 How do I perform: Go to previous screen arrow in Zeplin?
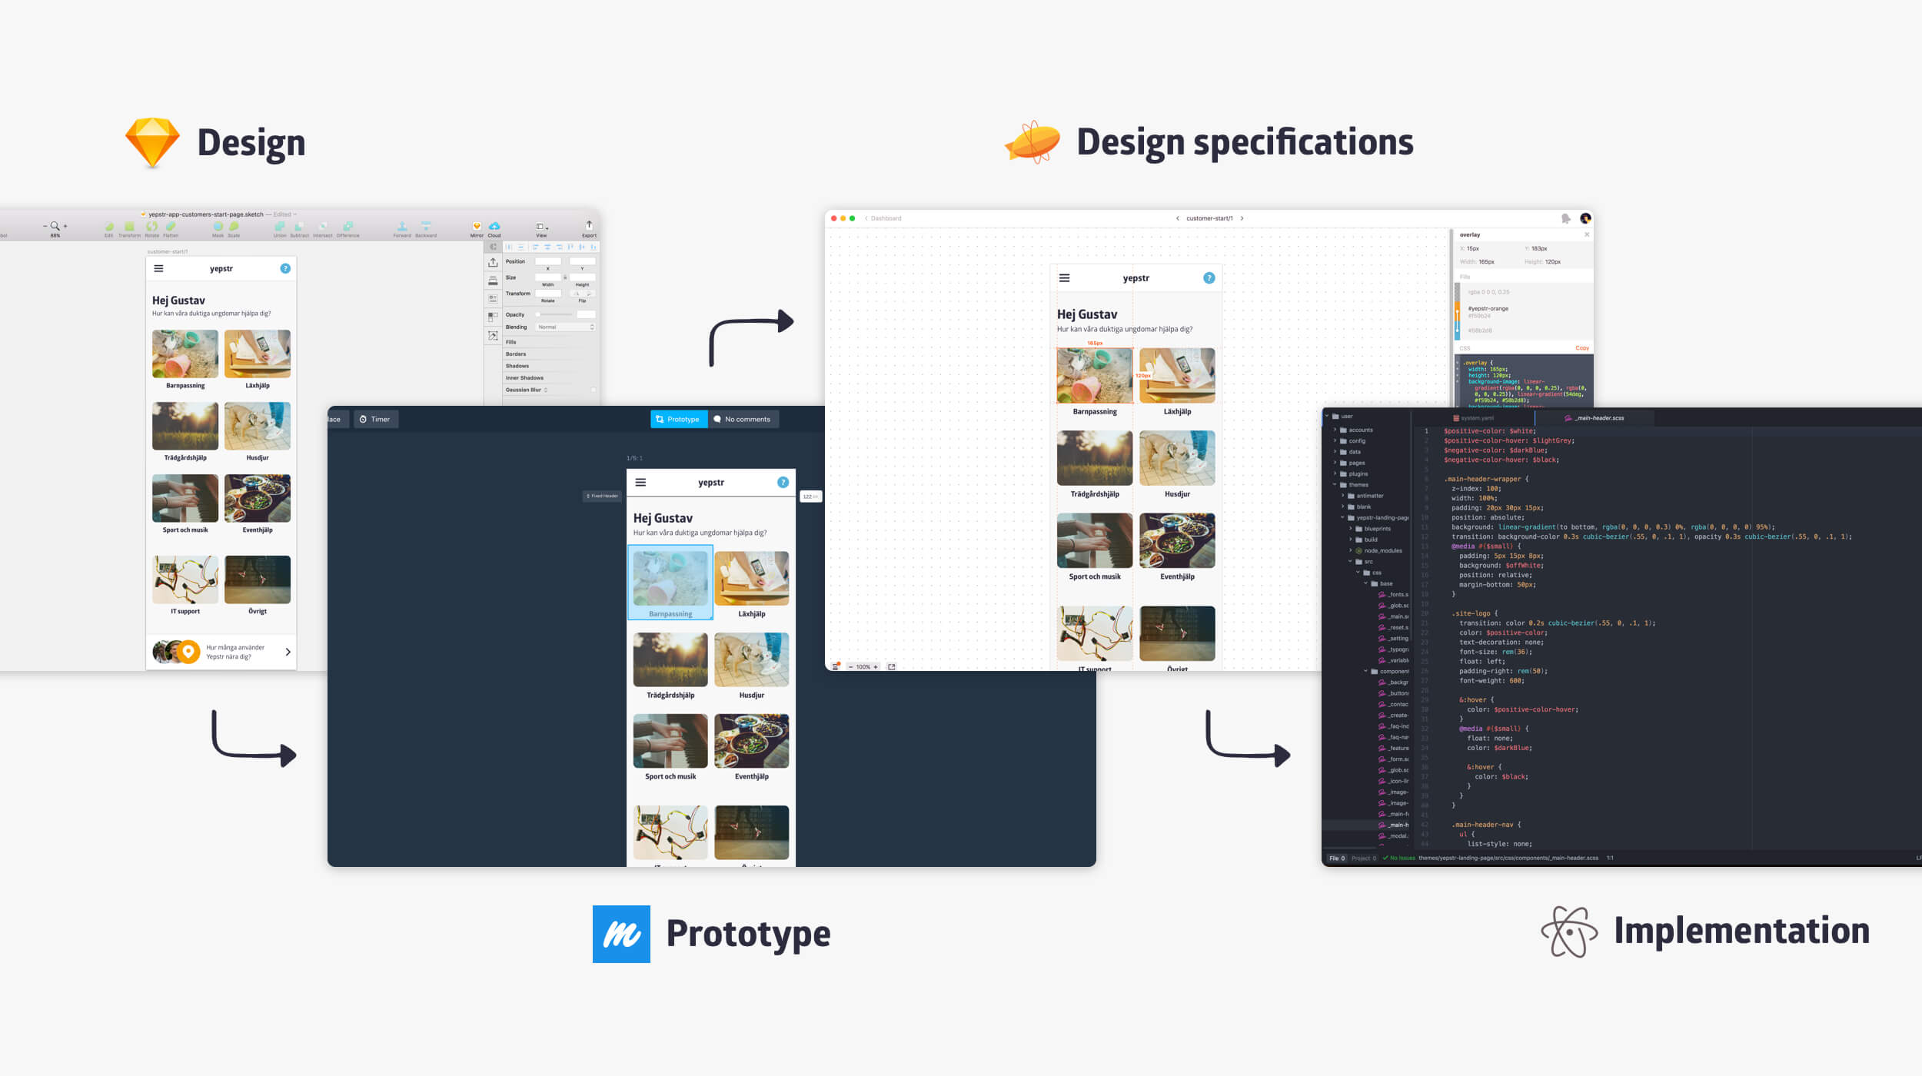1177,218
